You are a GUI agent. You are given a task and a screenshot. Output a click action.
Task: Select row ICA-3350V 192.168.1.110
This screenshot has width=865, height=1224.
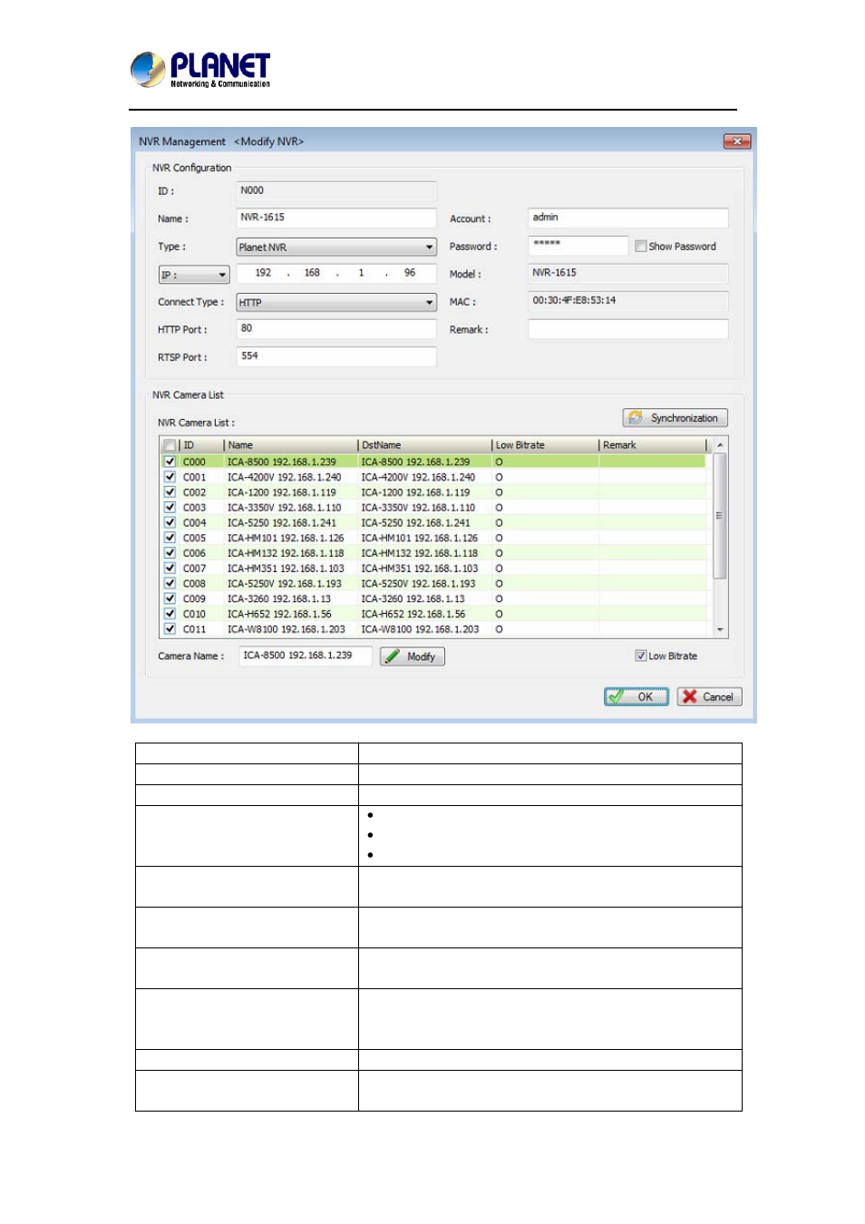(433, 508)
